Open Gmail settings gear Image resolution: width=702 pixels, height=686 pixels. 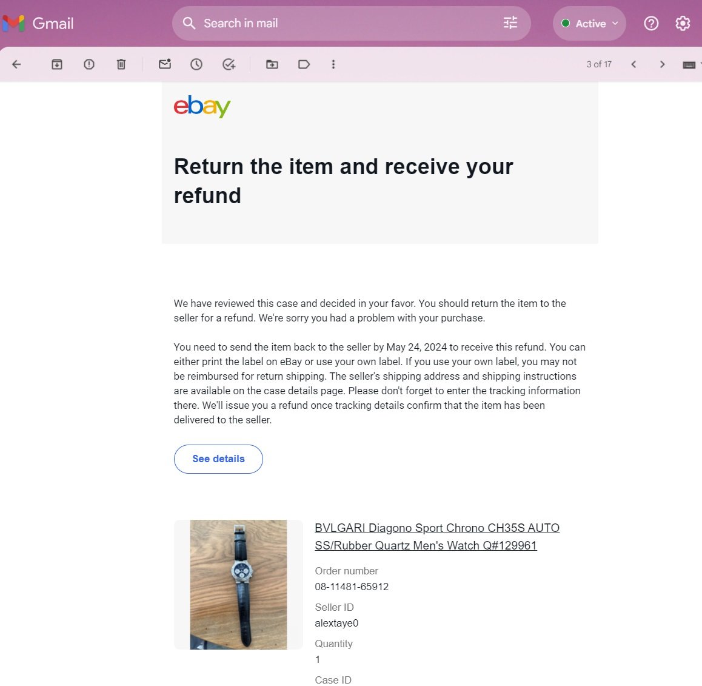coord(683,24)
